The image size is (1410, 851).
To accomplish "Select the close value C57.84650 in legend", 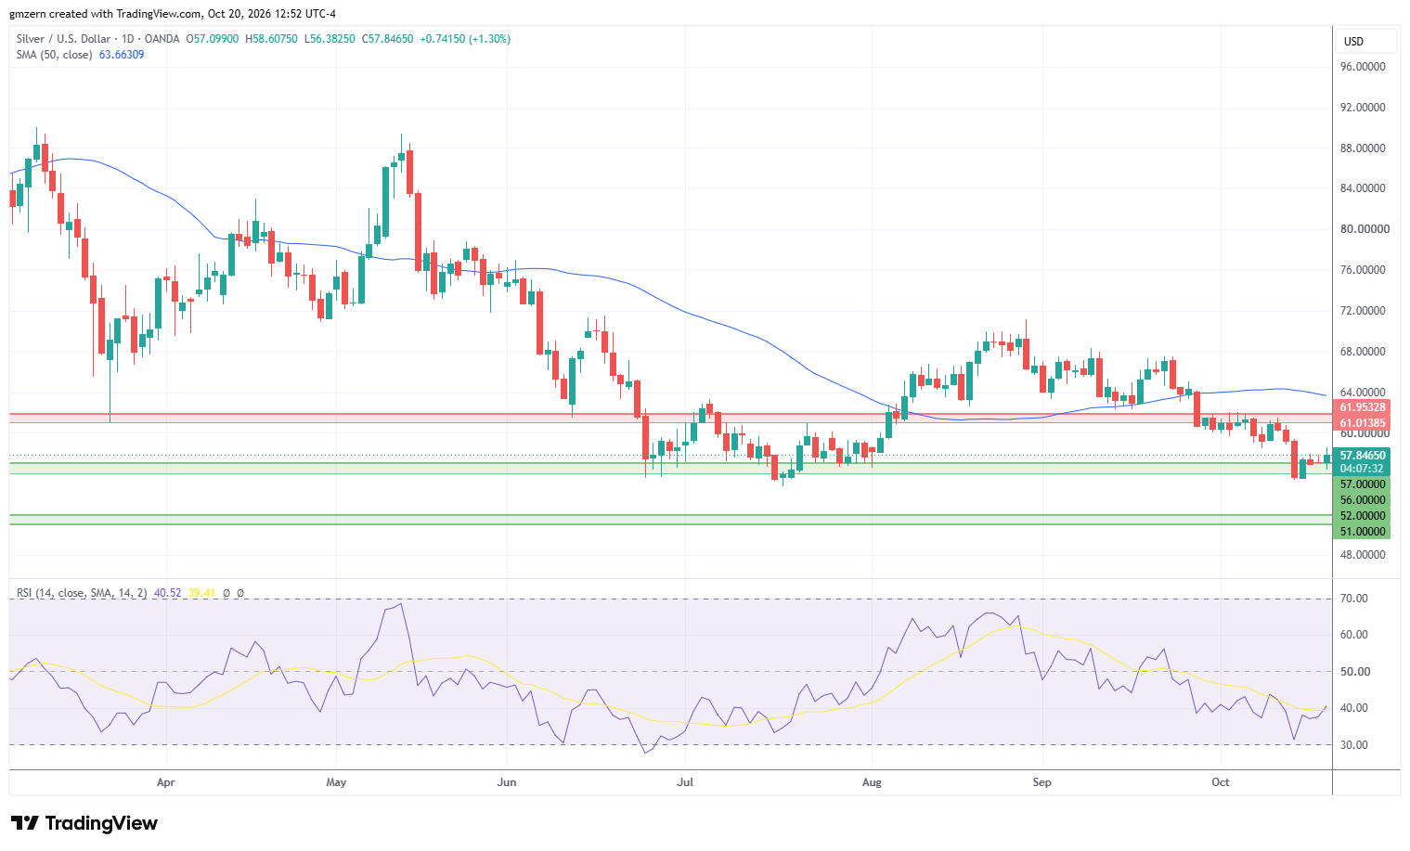I will click(387, 39).
